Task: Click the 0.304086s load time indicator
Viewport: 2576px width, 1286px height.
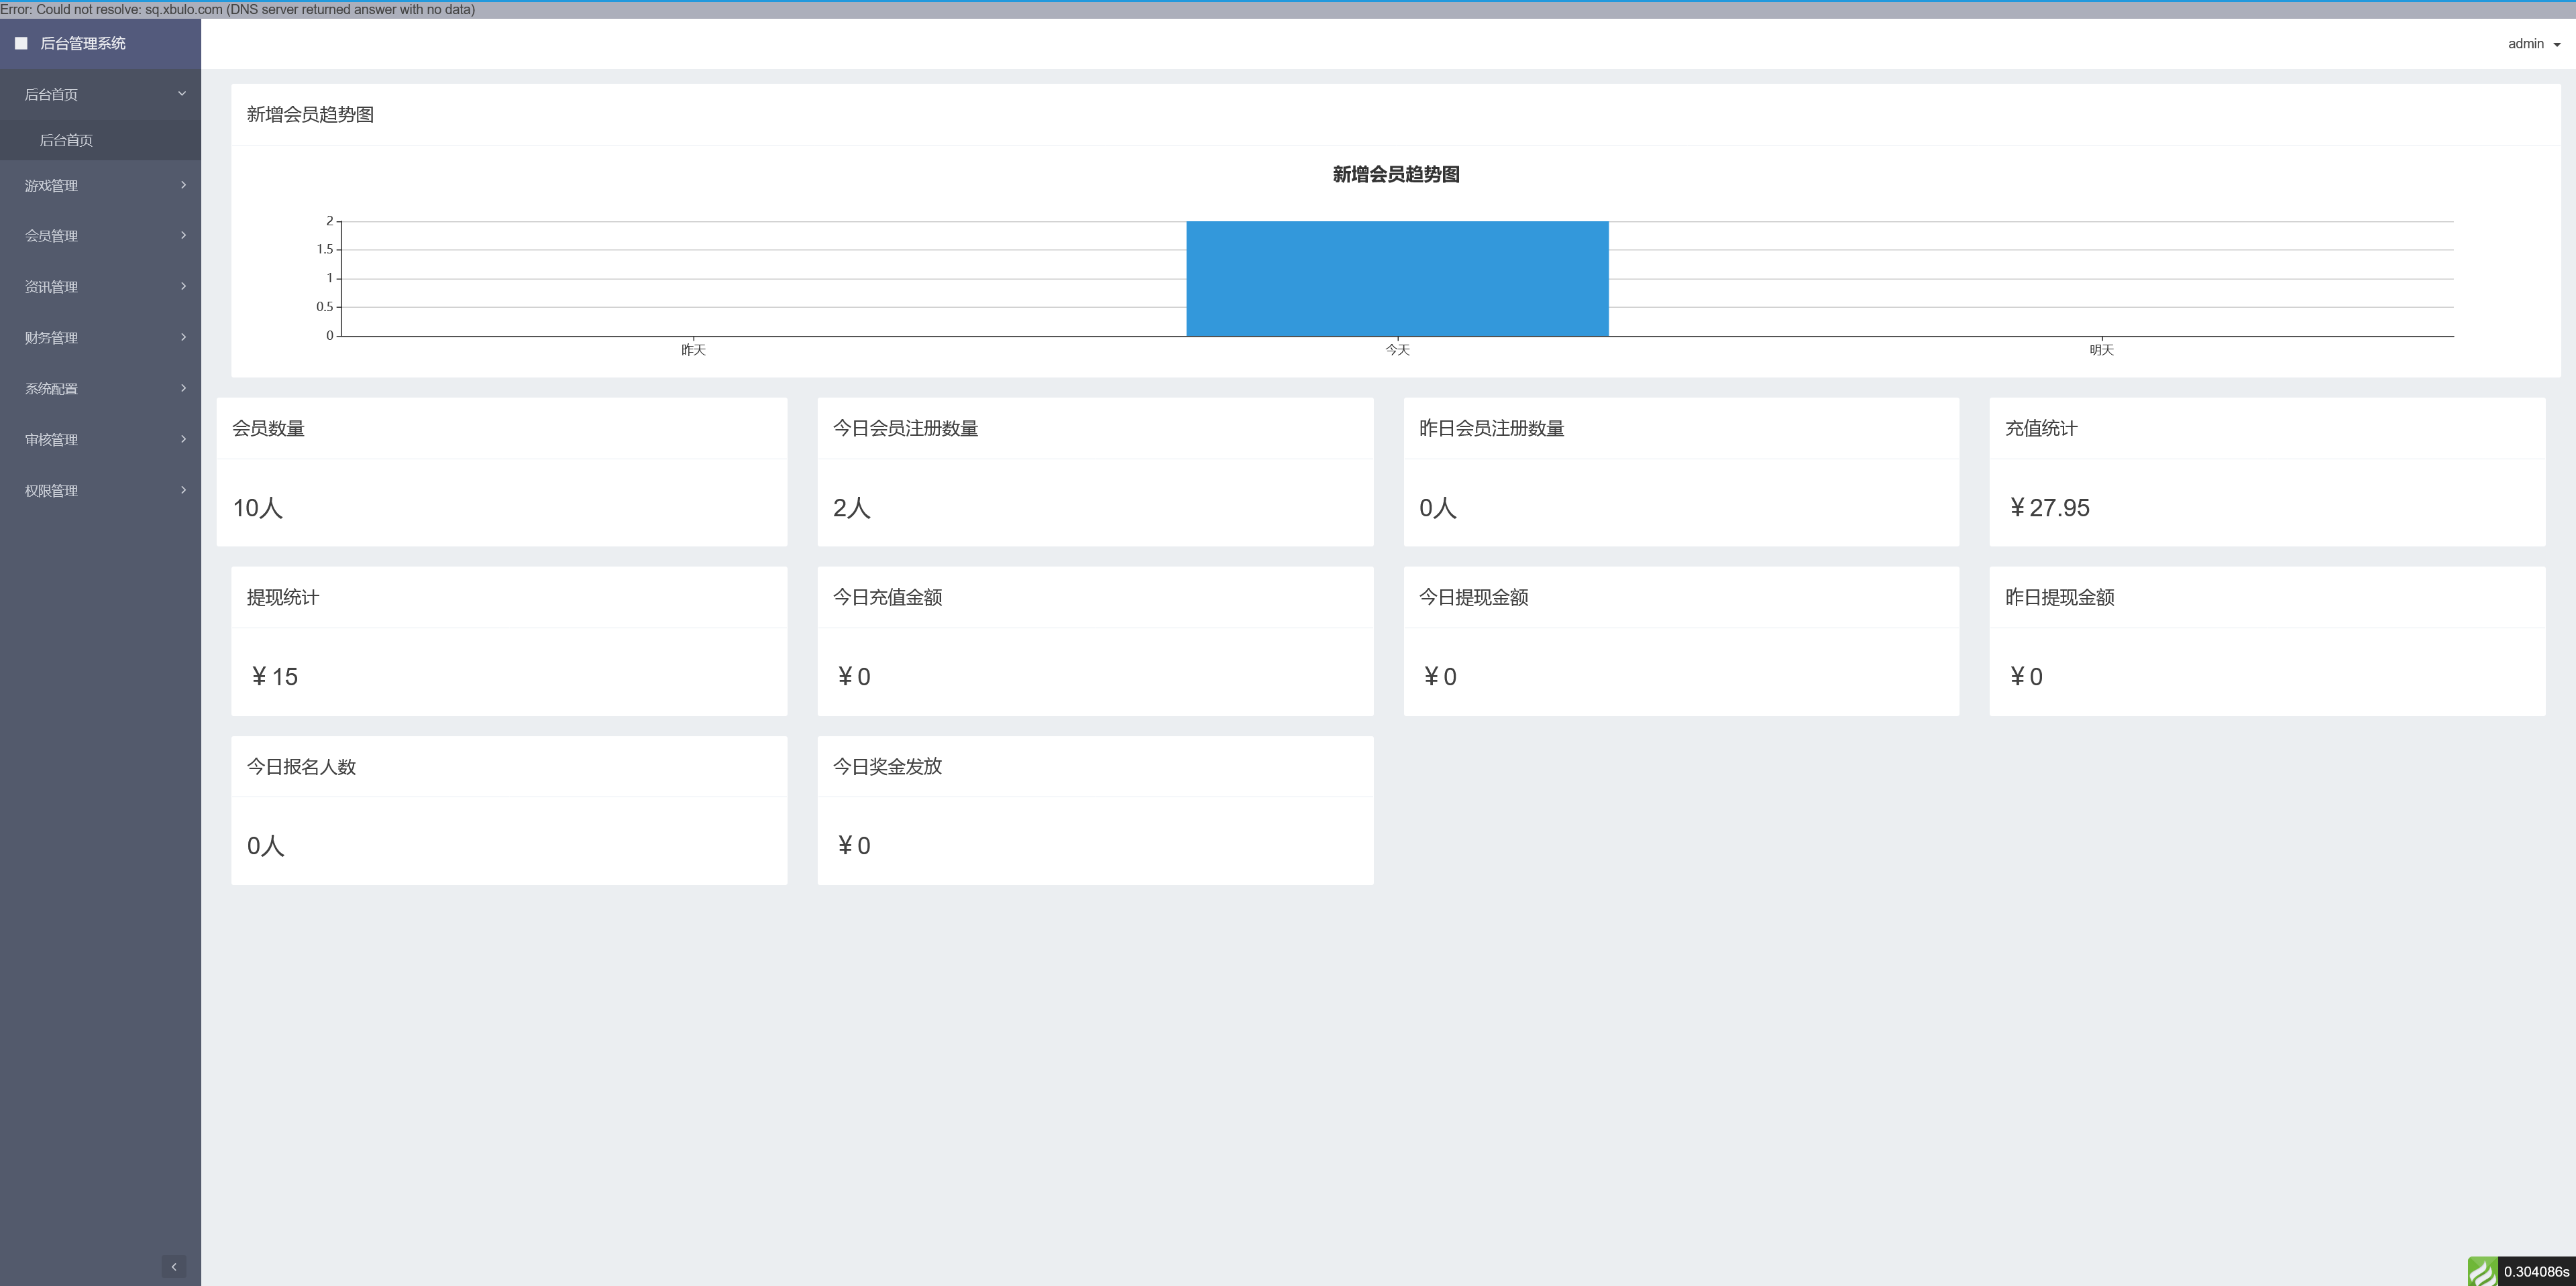Action: [x=2536, y=1271]
